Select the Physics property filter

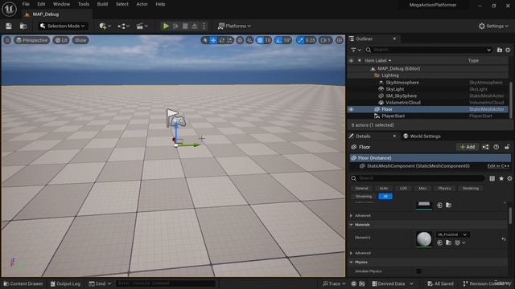point(444,189)
